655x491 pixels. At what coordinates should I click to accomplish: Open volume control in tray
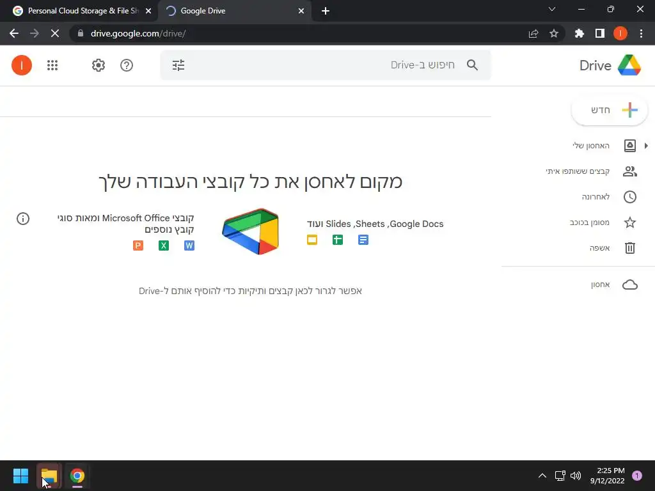(576, 476)
